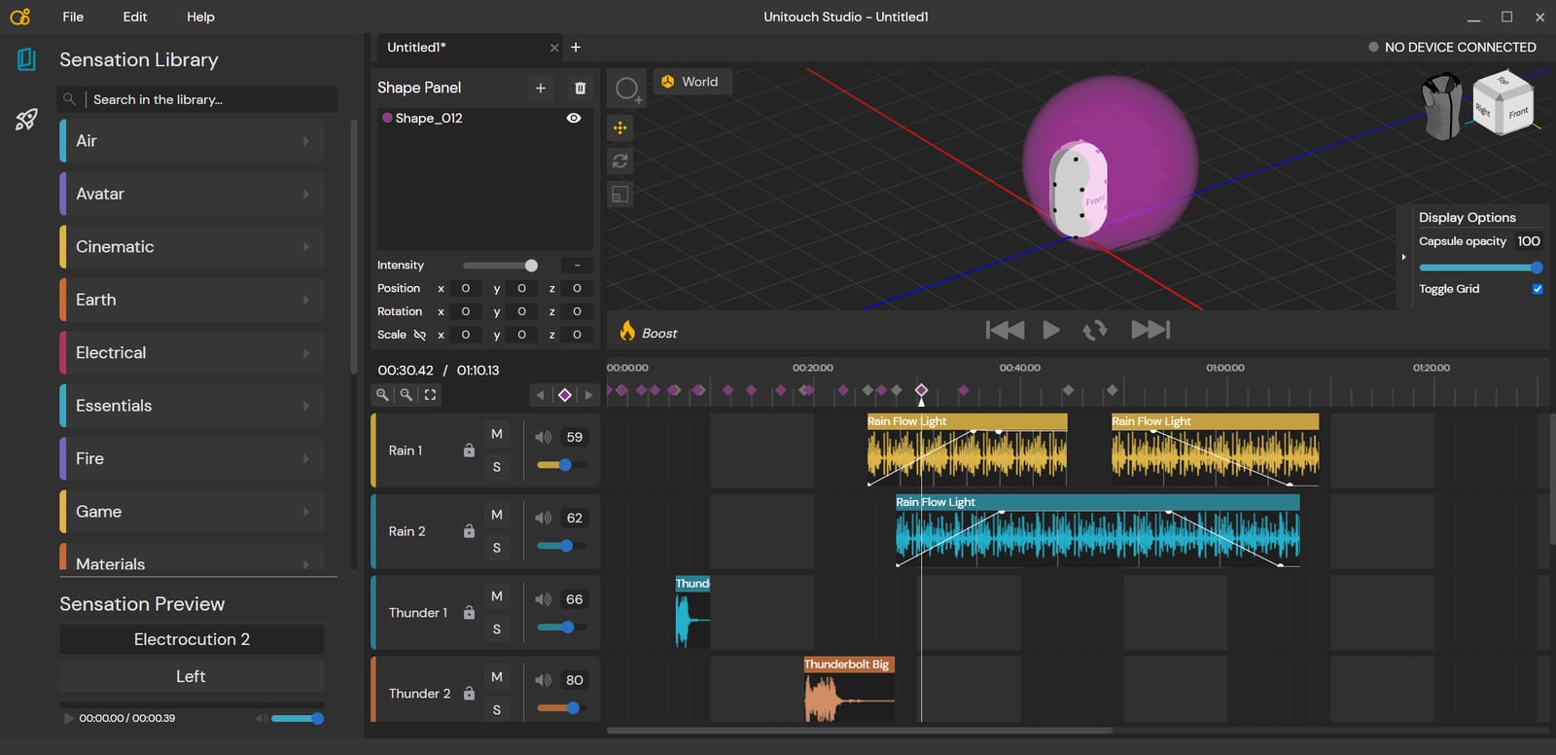
Task: Mute the Thunder 2 track
Action: (x=497, y=676)
